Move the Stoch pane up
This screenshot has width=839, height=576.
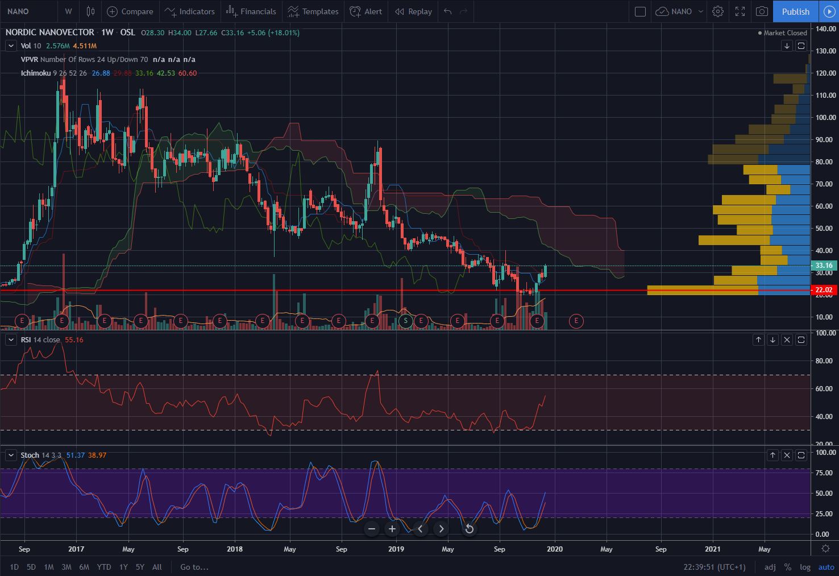pyautogui.click(x=772, y=455)
